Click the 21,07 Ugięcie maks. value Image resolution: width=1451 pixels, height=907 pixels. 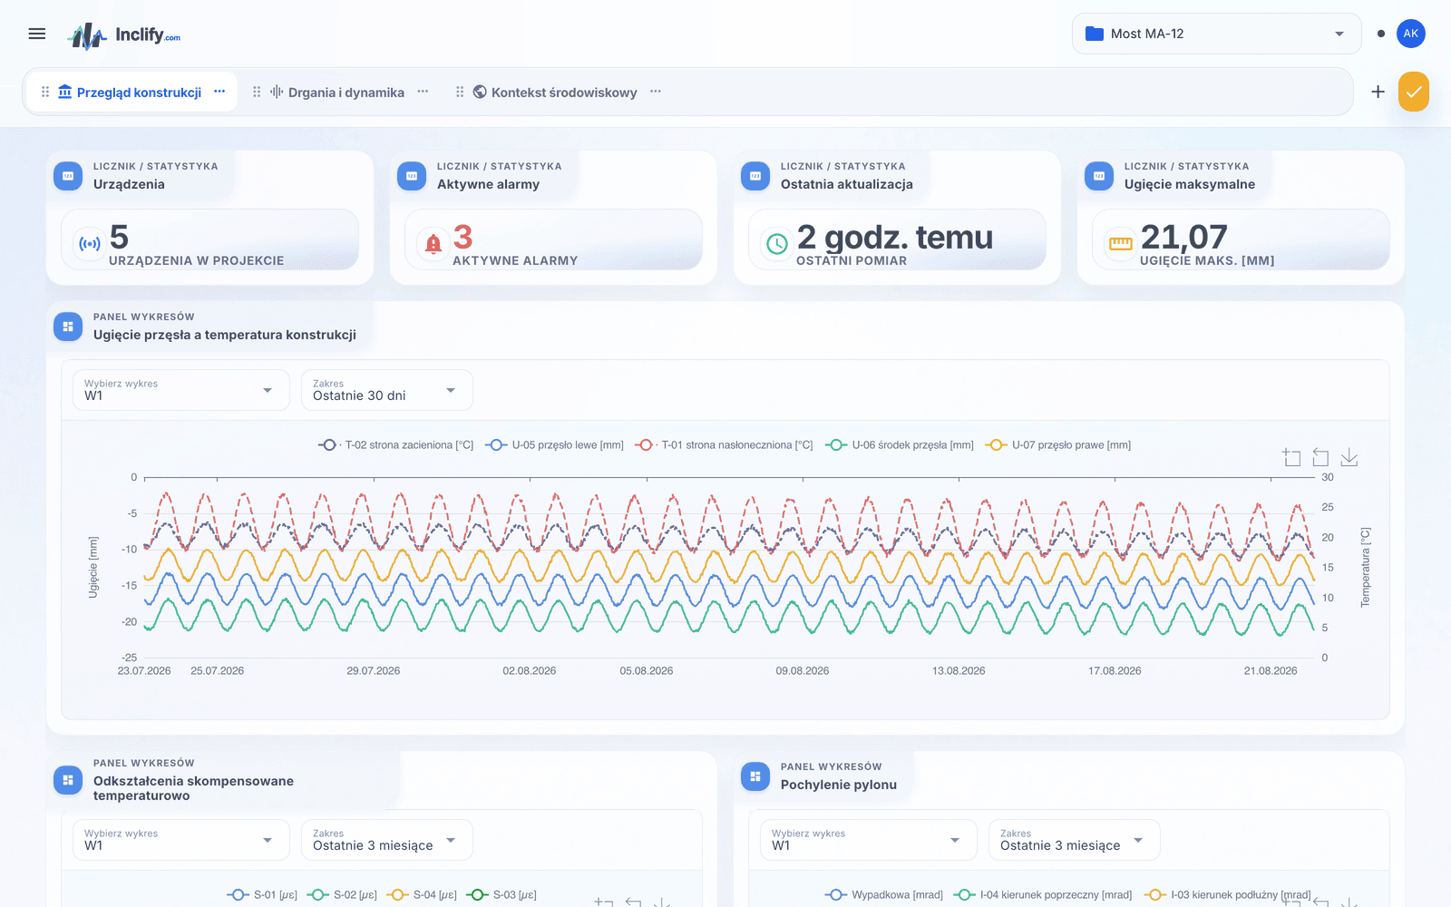1184,238
